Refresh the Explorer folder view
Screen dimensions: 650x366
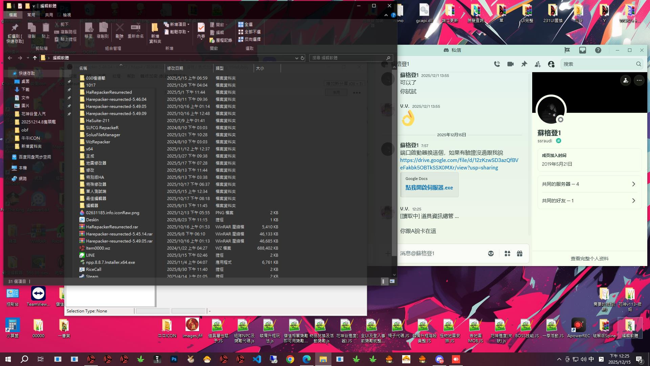point(303,58)
